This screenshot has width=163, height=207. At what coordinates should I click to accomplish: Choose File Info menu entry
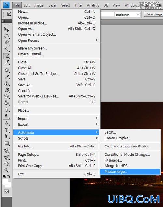(57, 146)
